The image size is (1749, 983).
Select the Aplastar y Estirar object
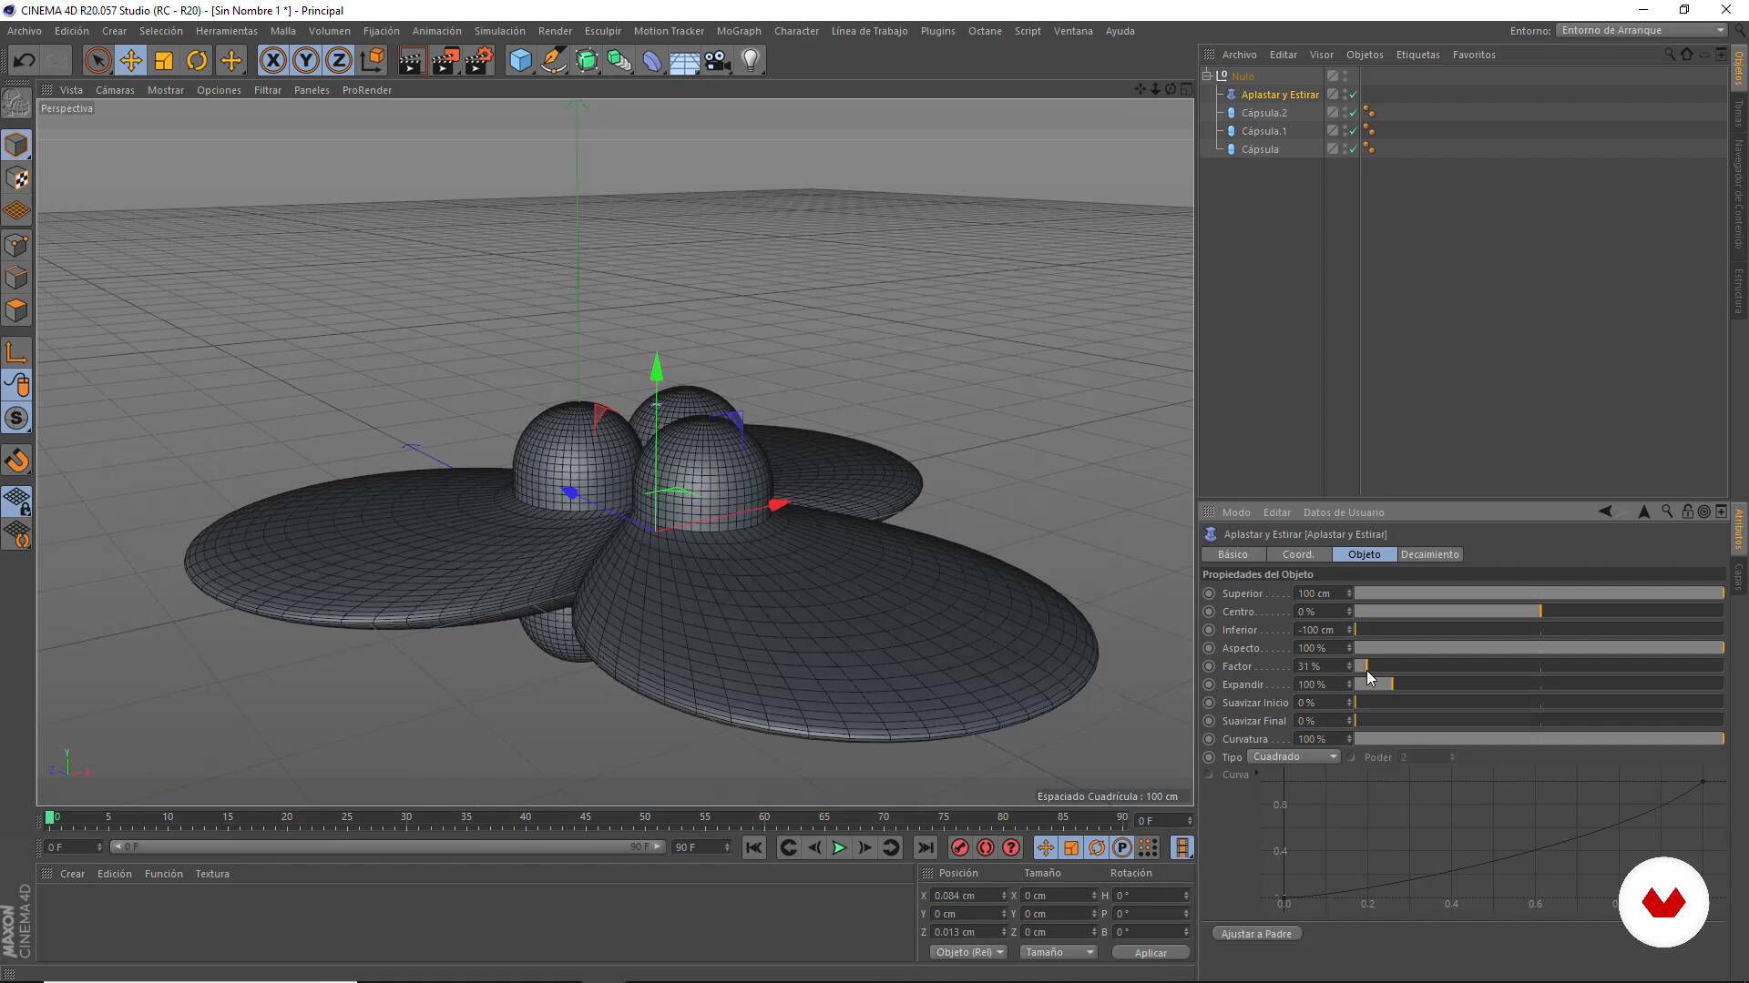(x=1279, y=95)
